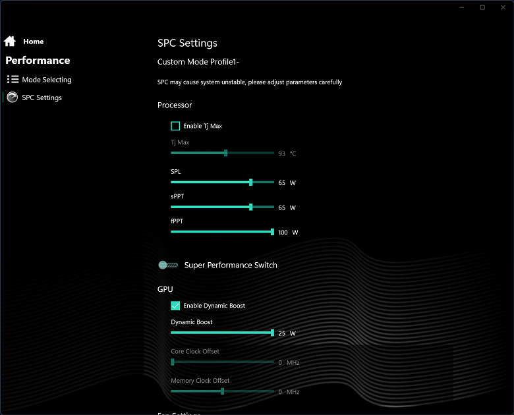This screenshot has height=415, width=514.
Task: Click the fPPT slider handle
Action: point(272,232)
